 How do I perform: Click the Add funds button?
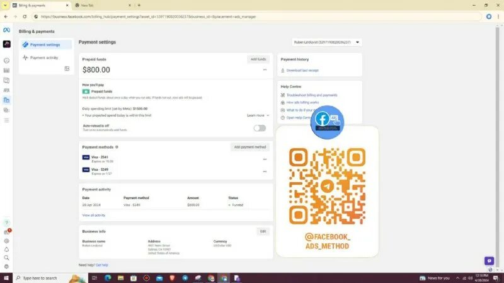(258, 59)
